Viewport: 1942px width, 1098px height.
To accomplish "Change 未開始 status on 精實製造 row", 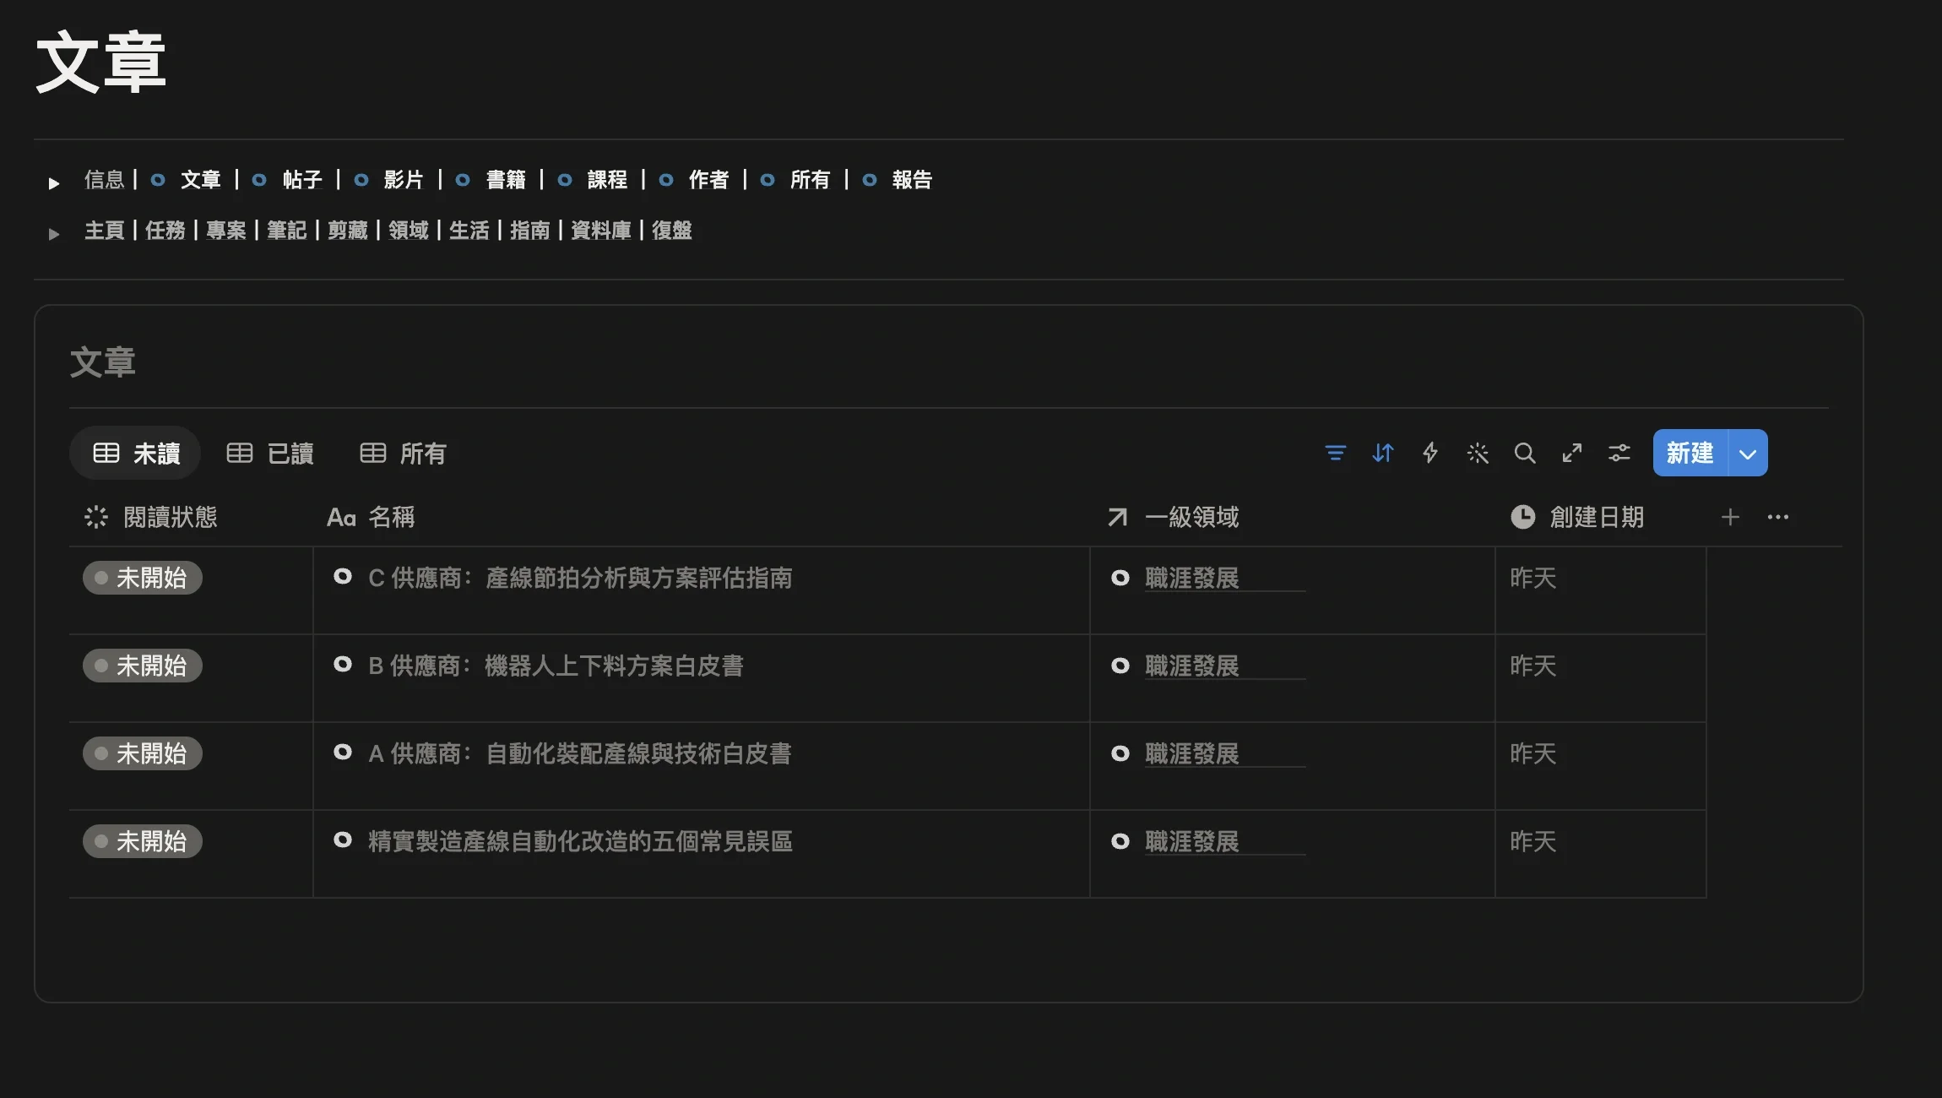I will click(x=143, y=841).
